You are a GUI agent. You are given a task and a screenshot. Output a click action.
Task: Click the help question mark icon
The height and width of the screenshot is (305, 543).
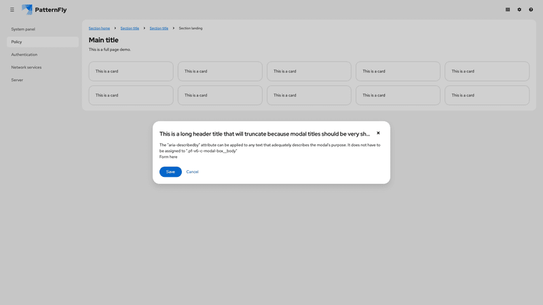coord(531,9)
